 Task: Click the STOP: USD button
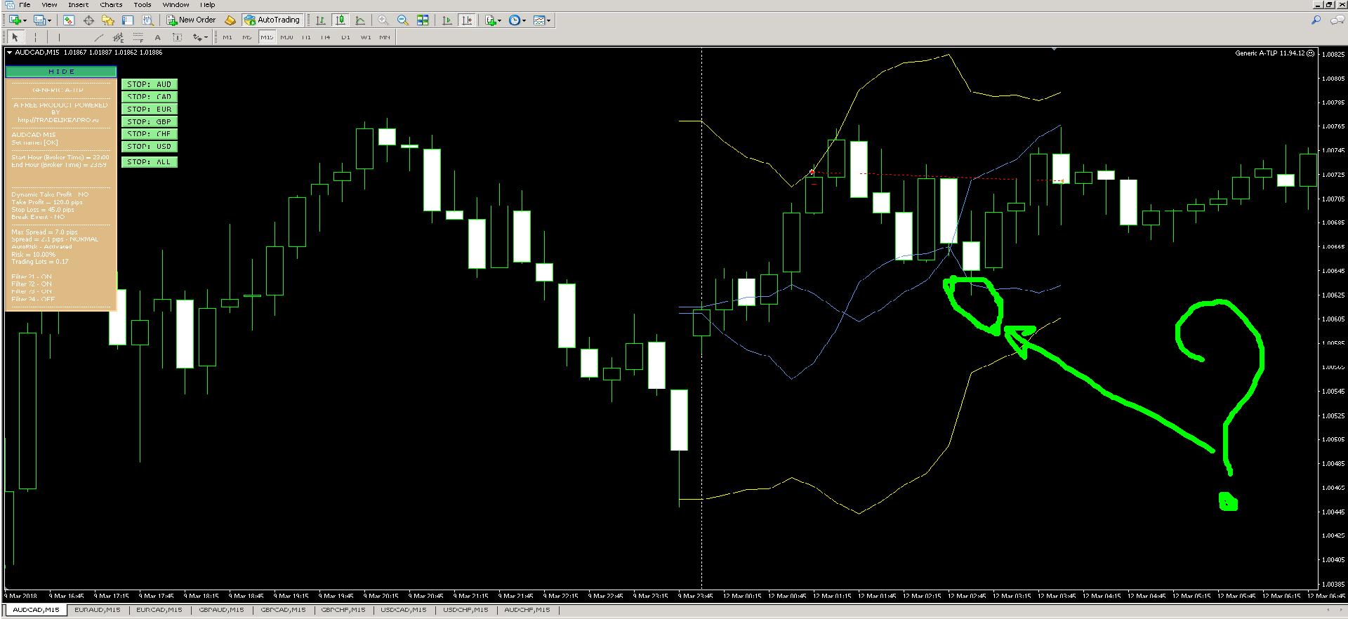tap(150, 147)
